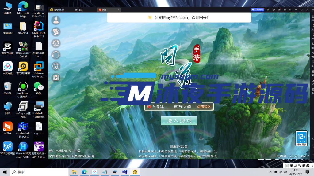Play videos via the sidebar video icon

click(x=56, y=78)
